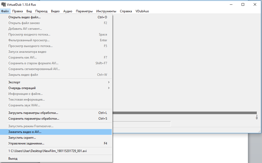
Task: Open the Инструменты menu
Action: pyautogui.click(x=106, y=11)
